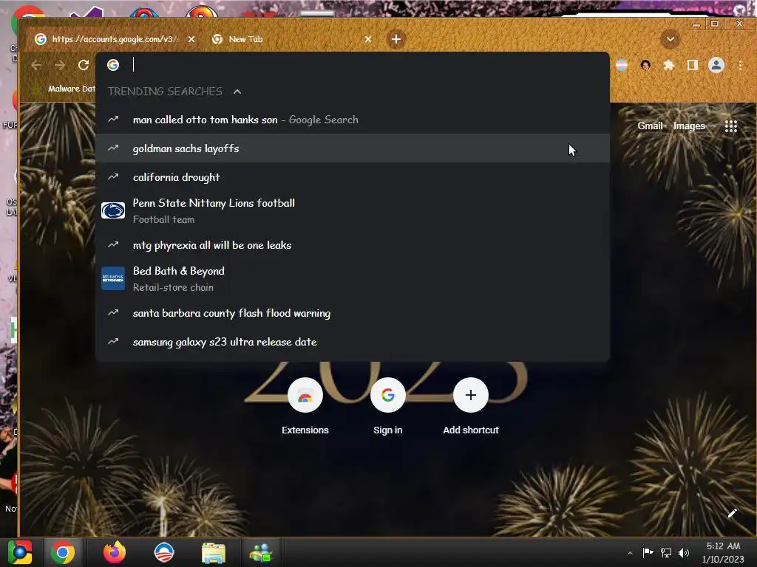Open the Google apps grid

coord(731,126)
